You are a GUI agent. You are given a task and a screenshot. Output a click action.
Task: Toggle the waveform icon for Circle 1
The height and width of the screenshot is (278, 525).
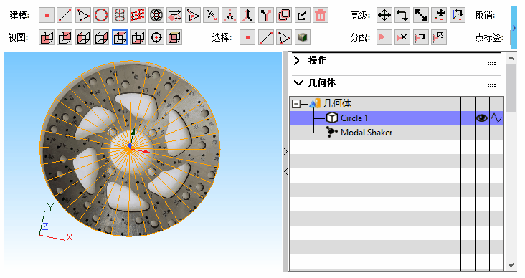pyautogui.click(x=496, y=118)
